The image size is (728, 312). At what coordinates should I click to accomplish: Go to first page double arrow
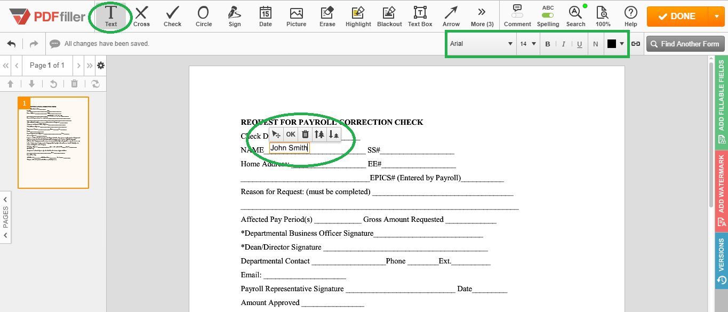click(x=6, y=66)
